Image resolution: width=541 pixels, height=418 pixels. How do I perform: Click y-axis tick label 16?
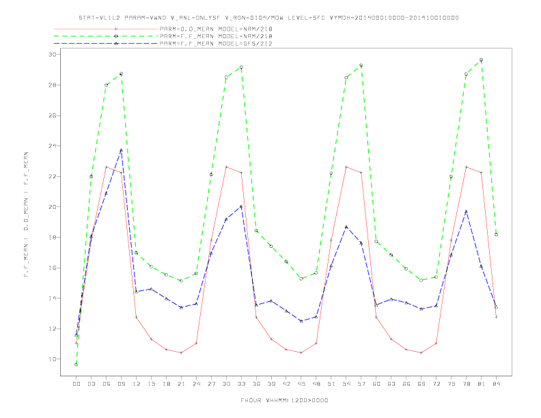point(53,268)
